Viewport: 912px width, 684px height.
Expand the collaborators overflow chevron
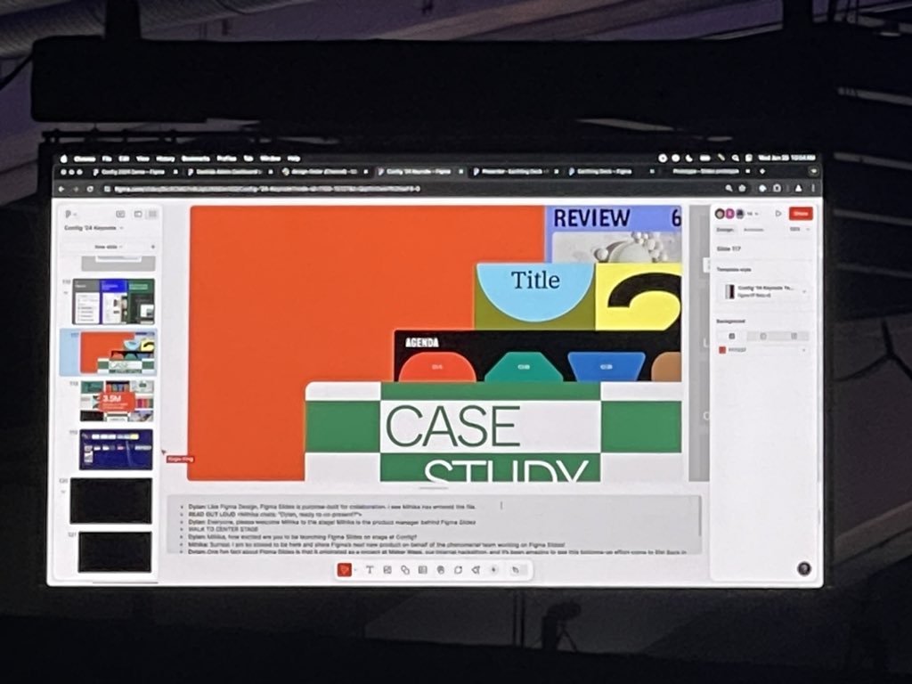757,214
